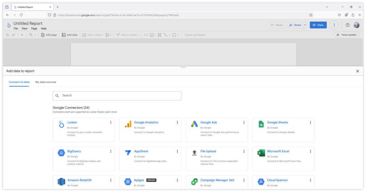Image resolution: width=366 pixels, height=192 pixels.
Task: Click the Looker Studio logo icon
Action: [x=9, y=25]
